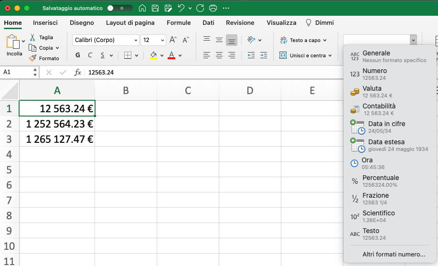Redo the last action

click(x=200, y=8)
